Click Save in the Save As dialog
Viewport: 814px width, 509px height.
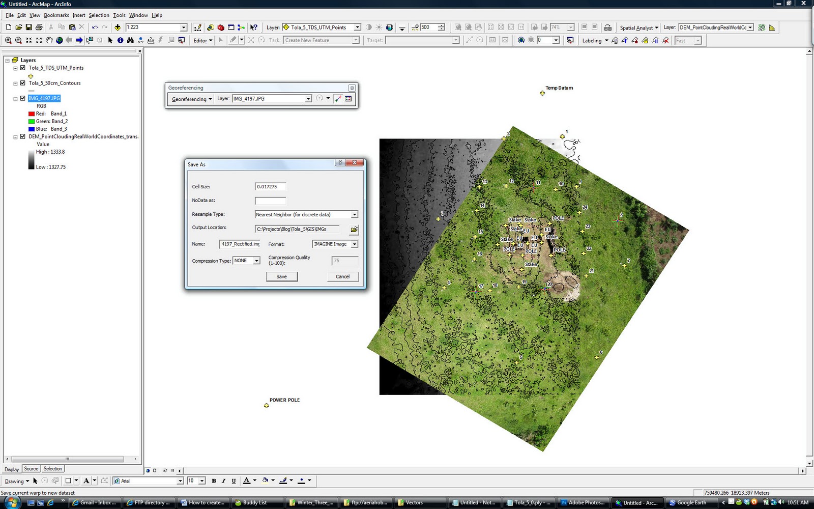coord(281,276)
